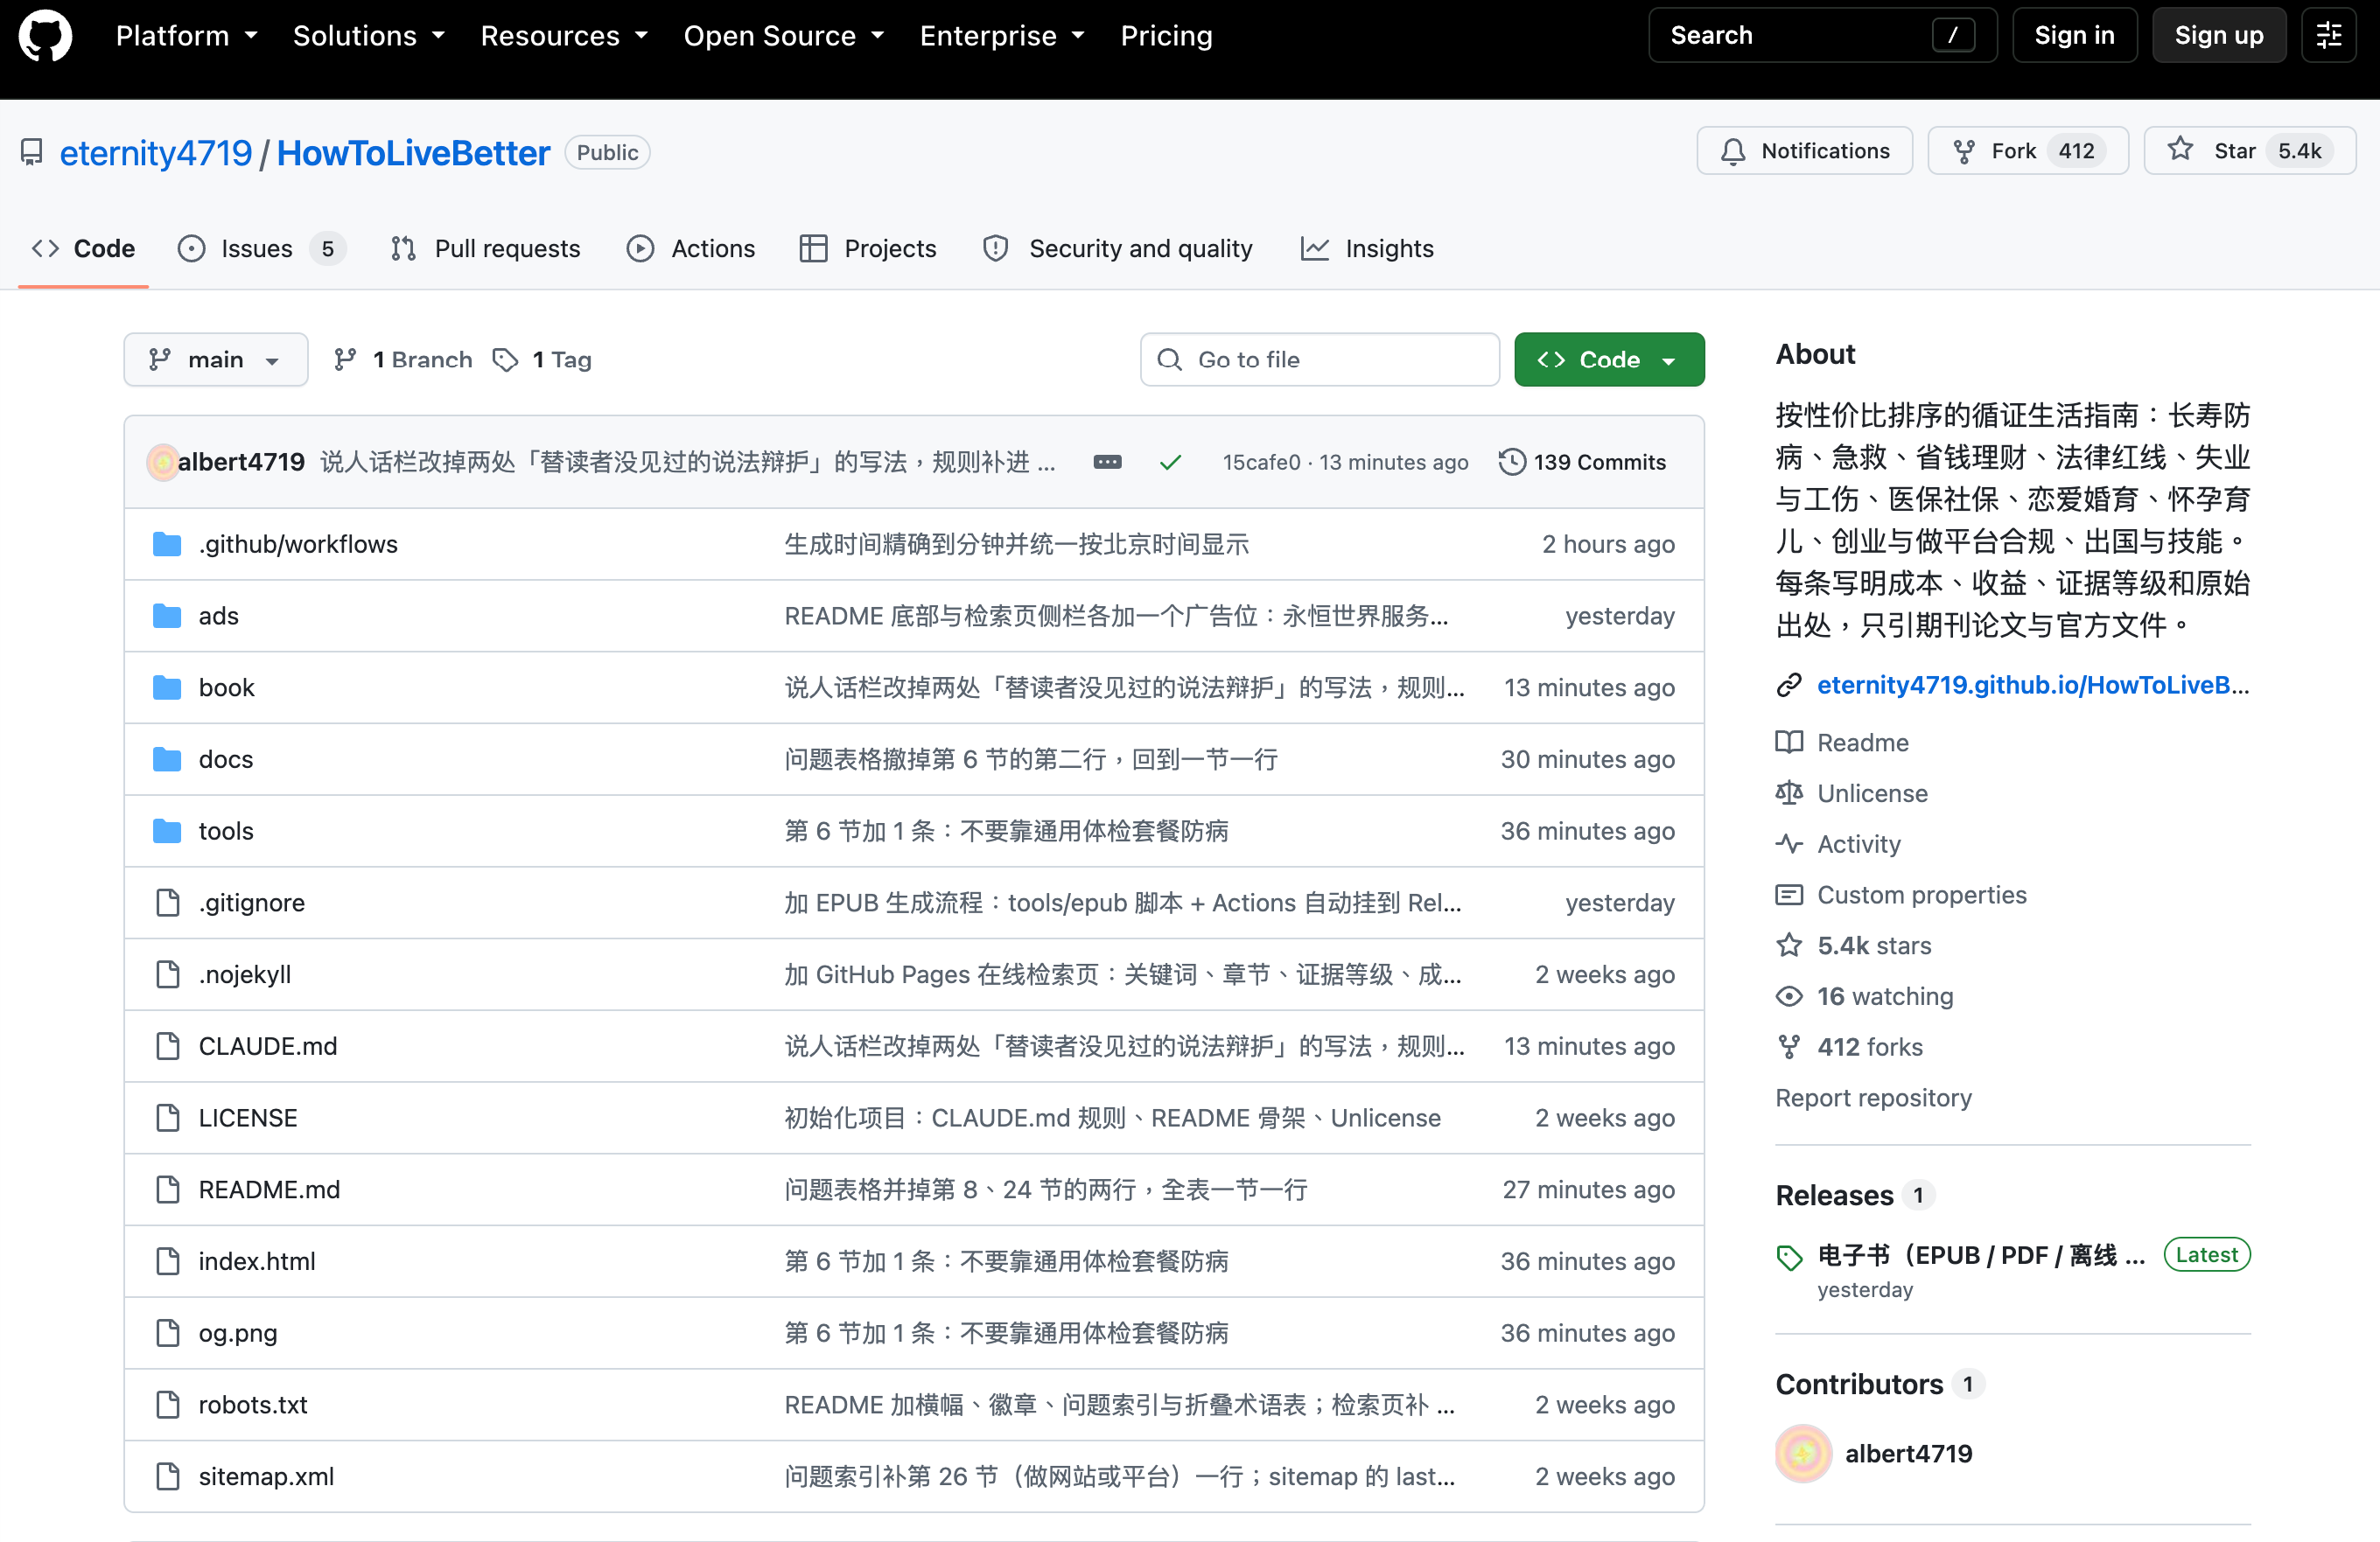The width and height of the screenshot is (2380, 1542).
Task: Click the link icon beside website URL
Action: pyautogui.click(x=1789, y=685)
